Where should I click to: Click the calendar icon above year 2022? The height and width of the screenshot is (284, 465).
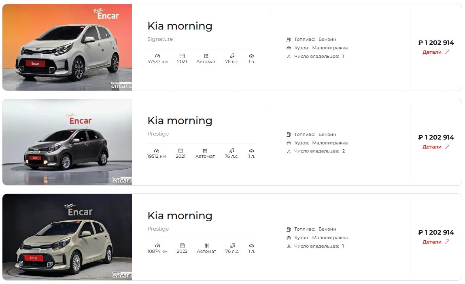[182, 246]
